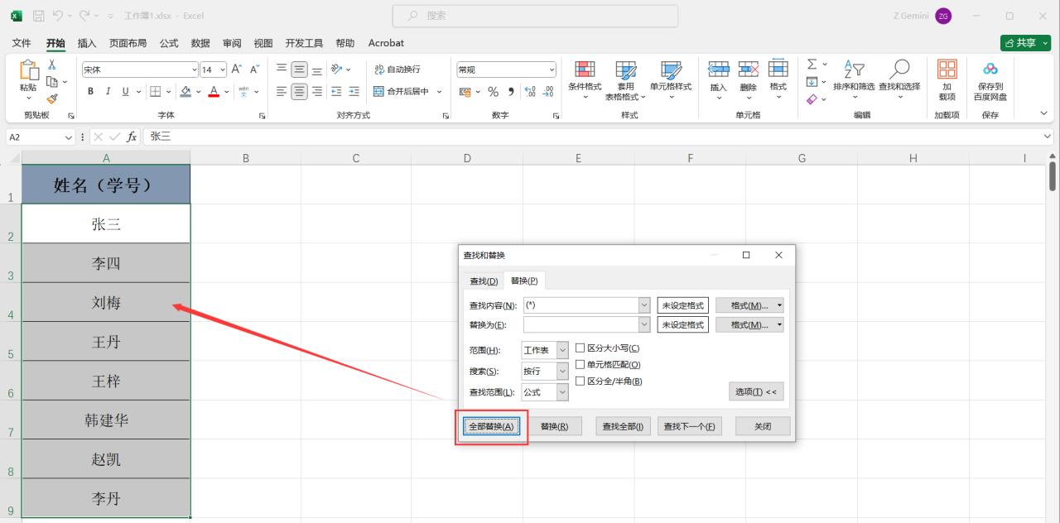The height and width of the screenshot is (523, 1060).
Task: Click the 替换为 replace-with input field
Action: click(581, 325)
